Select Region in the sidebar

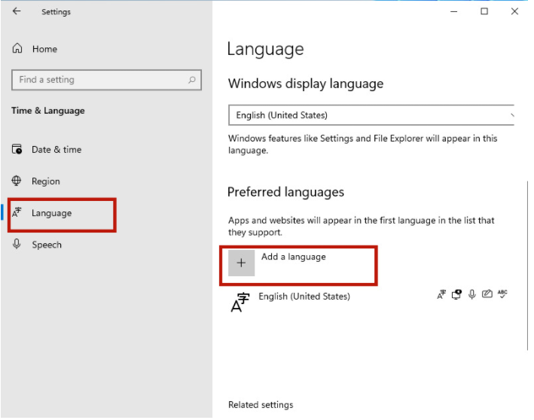click(x=45, y=181)
